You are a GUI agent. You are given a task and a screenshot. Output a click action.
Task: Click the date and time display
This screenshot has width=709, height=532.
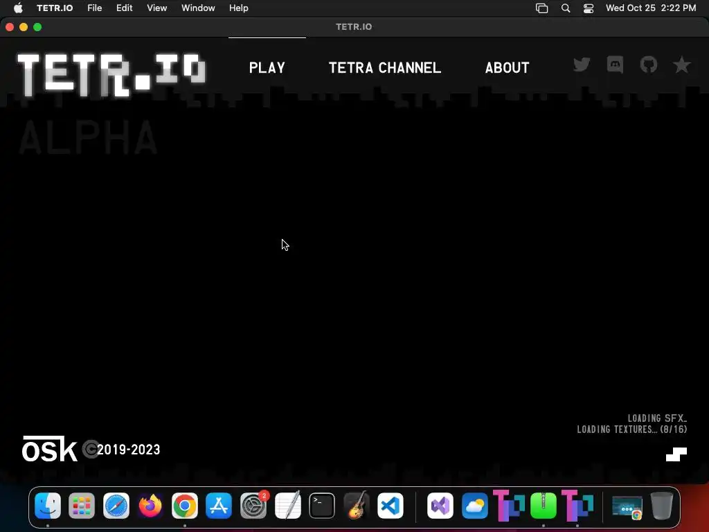[651, 8]
